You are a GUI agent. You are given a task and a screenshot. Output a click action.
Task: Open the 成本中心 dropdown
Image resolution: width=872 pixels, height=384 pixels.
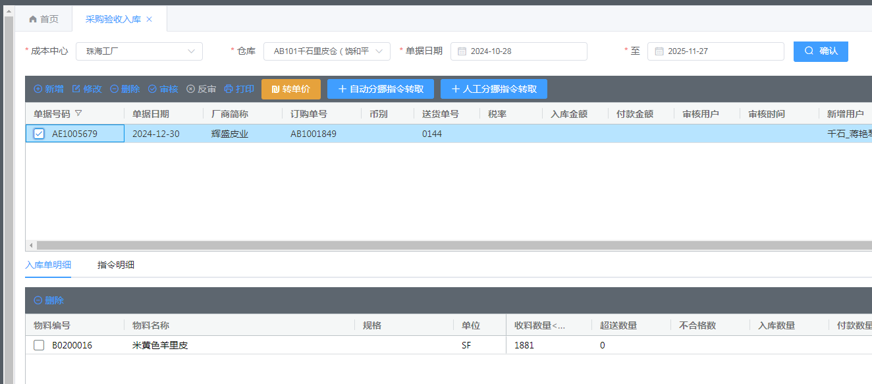click(x=139, y=51)
